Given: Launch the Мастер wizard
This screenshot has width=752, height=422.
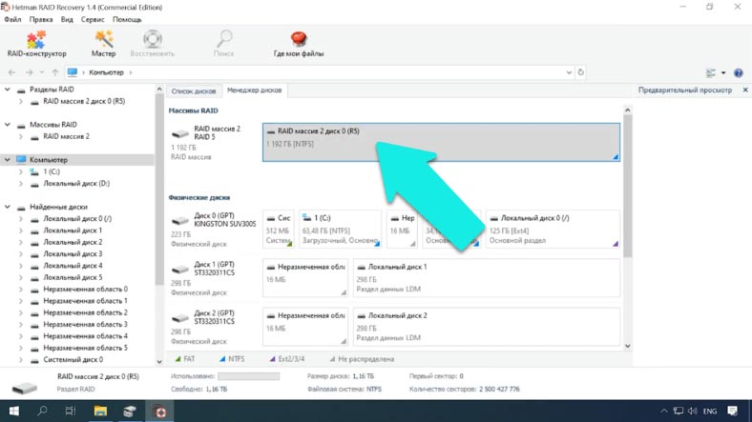Looking at the screenshot, I should tap(104, 44).
